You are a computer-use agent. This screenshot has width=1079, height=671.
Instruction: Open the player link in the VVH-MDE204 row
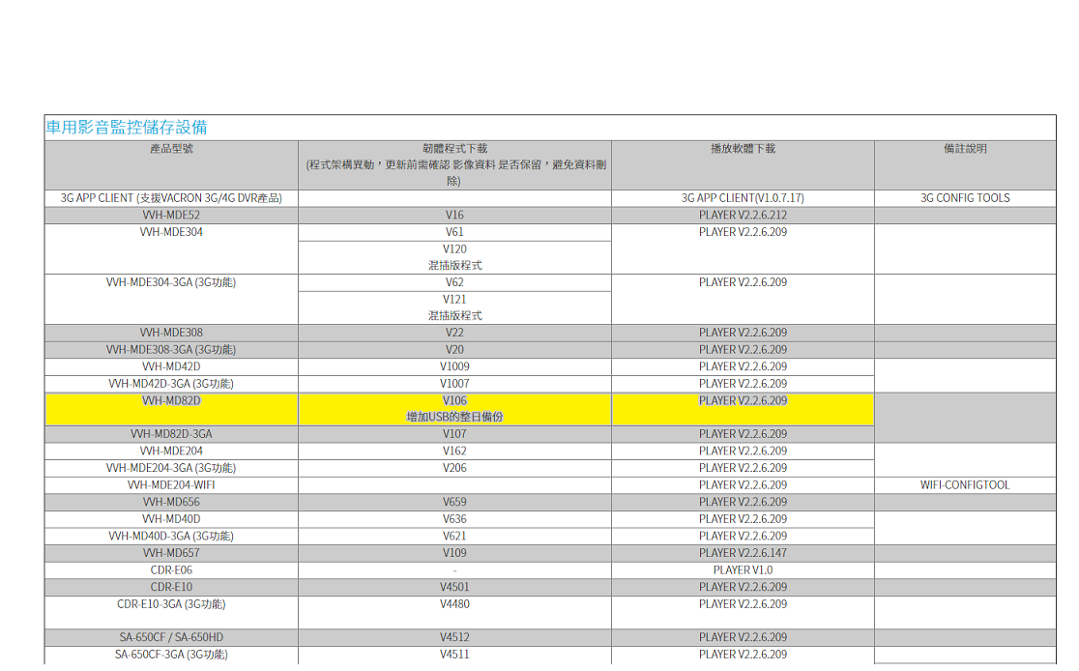[743, 452]
